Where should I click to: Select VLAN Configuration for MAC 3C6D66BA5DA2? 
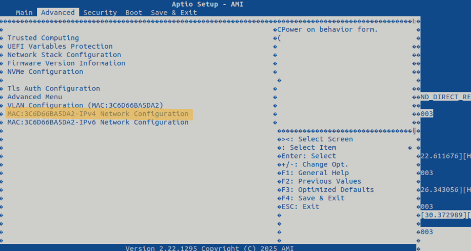click(x=85, y=105)
